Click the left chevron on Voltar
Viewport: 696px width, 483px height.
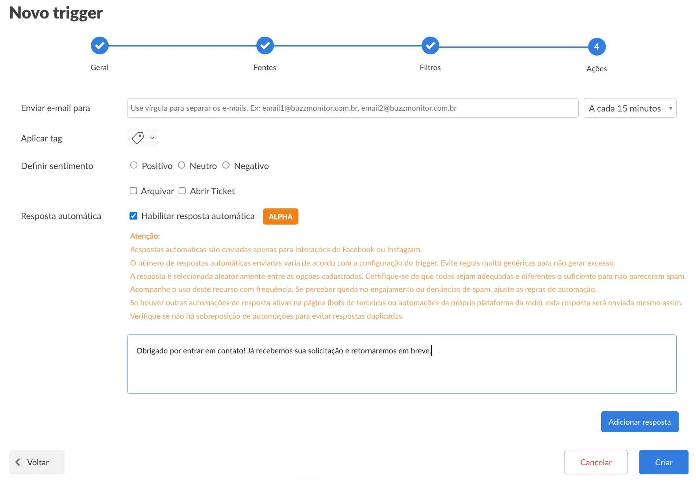pos(18,462)
